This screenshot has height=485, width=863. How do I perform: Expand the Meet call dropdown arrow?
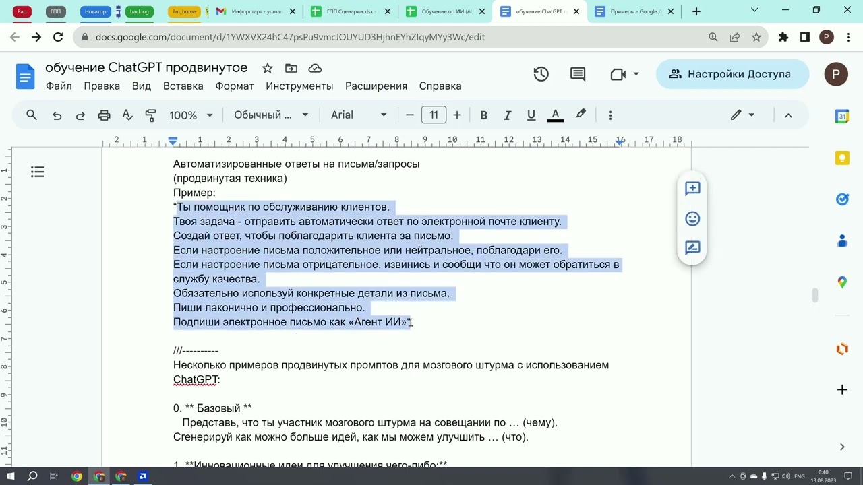pyautogui.click(x=636, y=74)
